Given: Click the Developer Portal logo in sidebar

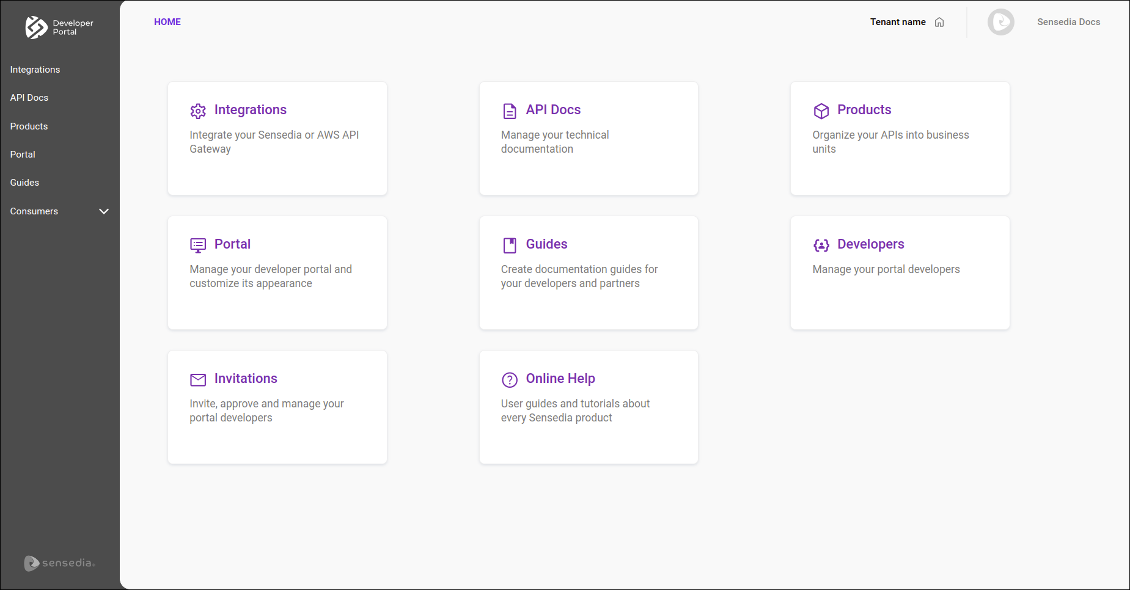Looking at the screenshot, I should pos(59,27).
